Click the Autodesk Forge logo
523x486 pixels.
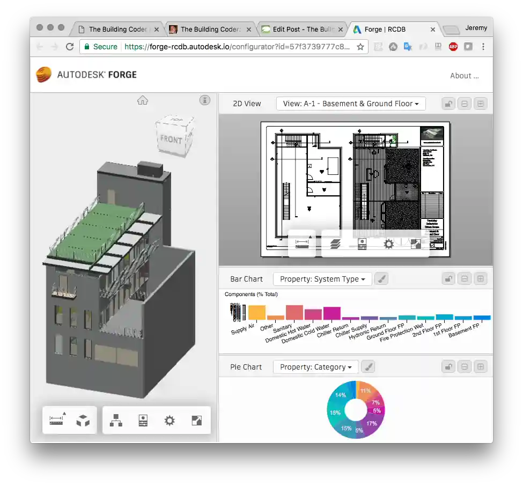[x=87, y=75]
